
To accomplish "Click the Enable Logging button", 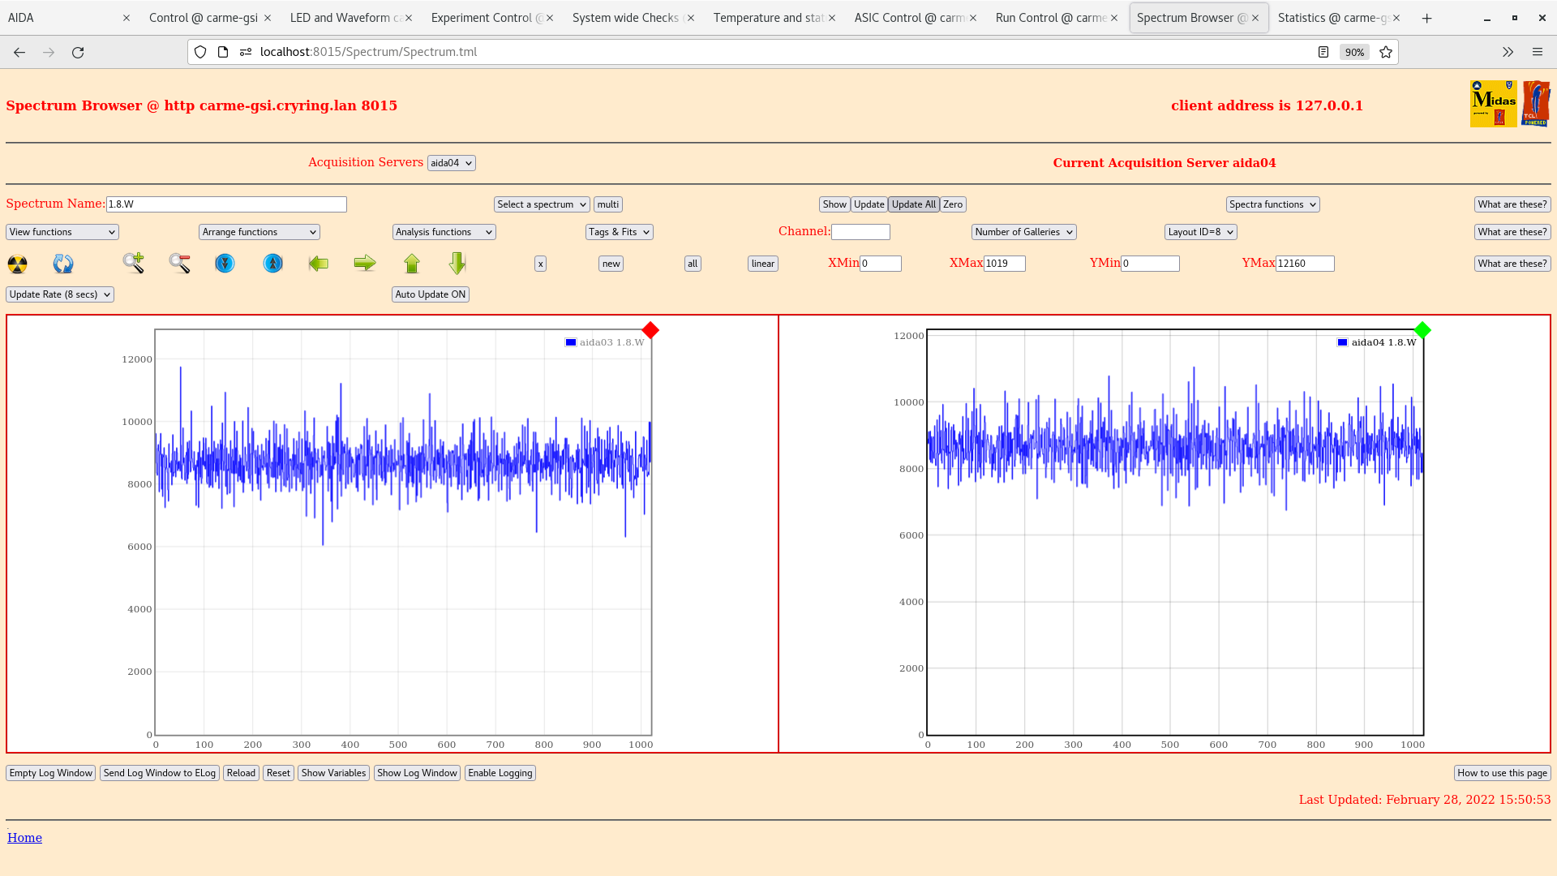I will coord(500,773).
